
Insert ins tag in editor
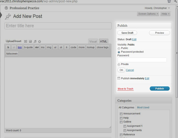point(43,47)
